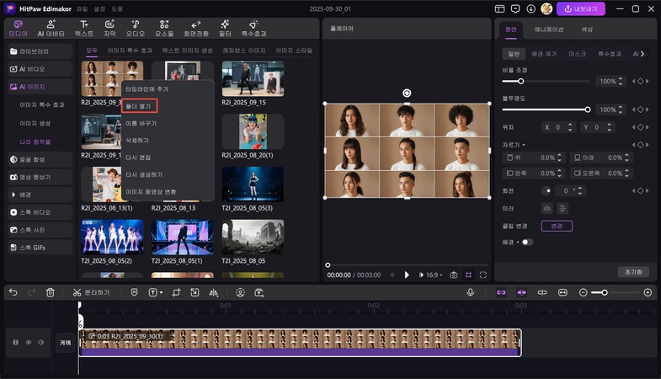The height and width of the screenshot is (379, 661).
Task: Click the microphone voiceover record icon
Action: pos(471,292)
